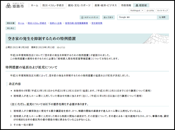175x130 pixels.
Task: Click the 公開日:2021年1月28日 text
Action: click(17, 47)
